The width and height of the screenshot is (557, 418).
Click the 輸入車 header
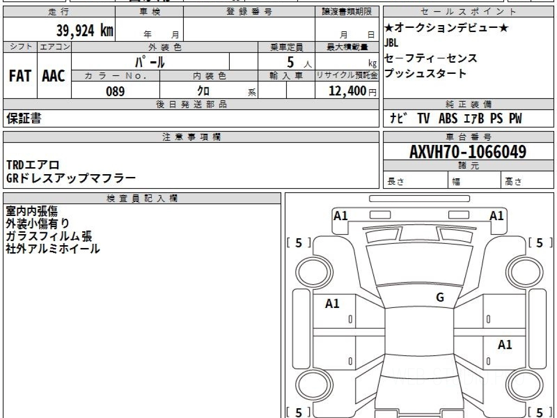286,76
